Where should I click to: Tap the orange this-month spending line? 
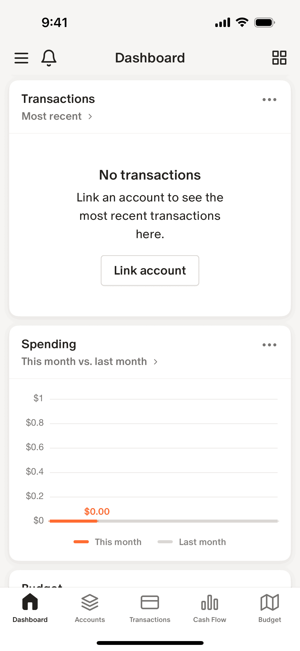pyautogui.click(x=74, y=521)
